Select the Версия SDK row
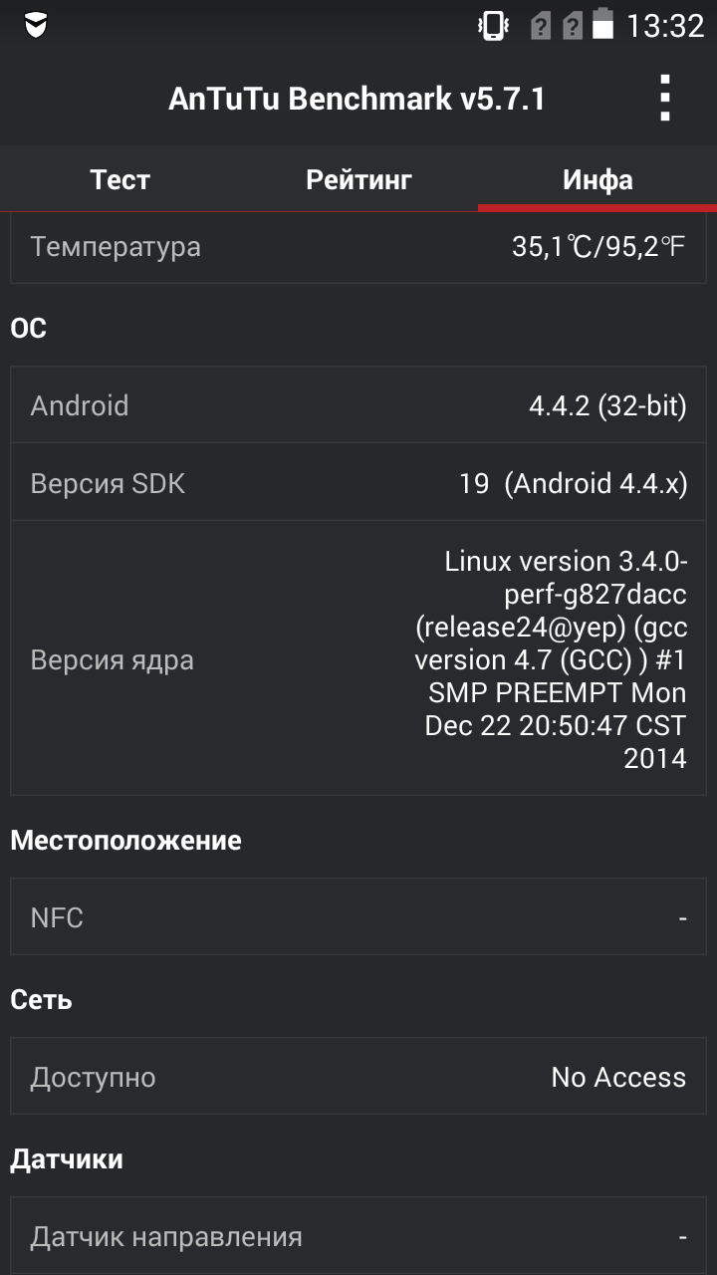717x1275 pixels. pos(358,483)
